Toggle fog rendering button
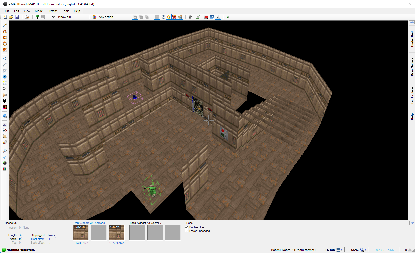 (x=206, y=17)
